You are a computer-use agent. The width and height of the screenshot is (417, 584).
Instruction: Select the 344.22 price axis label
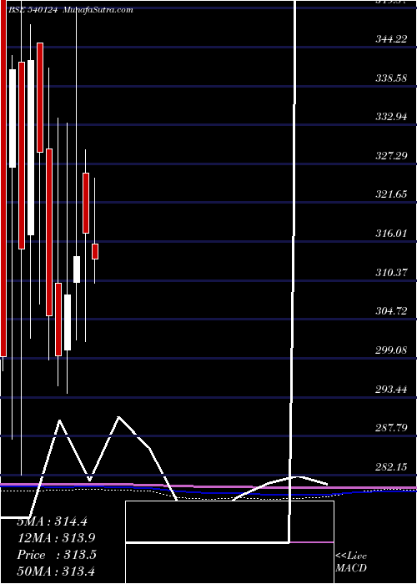point(391,38)
